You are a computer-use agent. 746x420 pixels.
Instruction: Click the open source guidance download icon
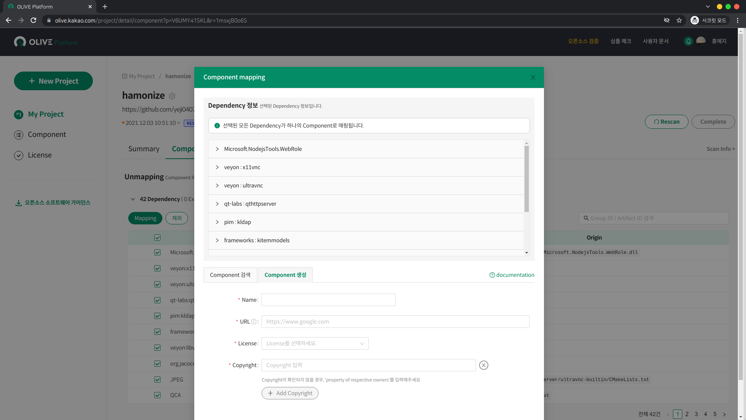18,203
